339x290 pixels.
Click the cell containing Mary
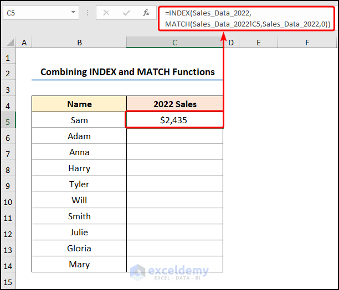[79, 264]
